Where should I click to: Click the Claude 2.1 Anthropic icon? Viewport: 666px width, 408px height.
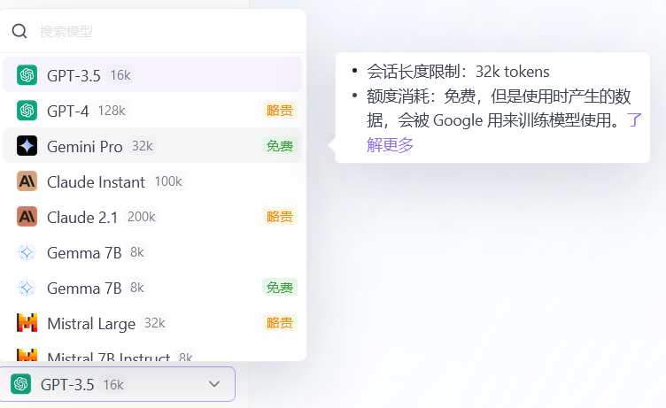[x=27, y=217]
